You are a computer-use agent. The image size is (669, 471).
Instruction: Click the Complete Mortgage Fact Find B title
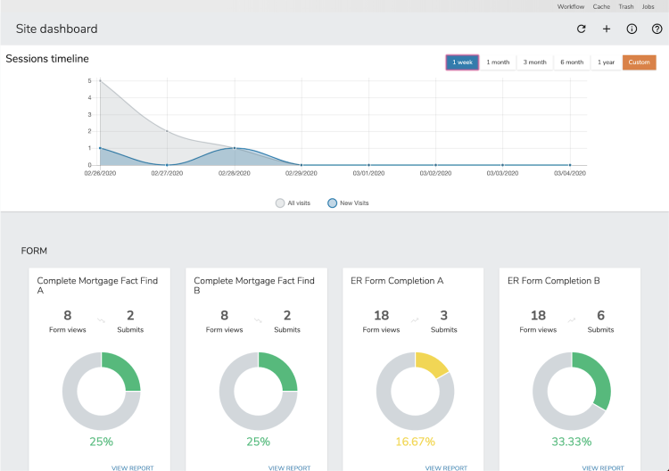[254, 285]
